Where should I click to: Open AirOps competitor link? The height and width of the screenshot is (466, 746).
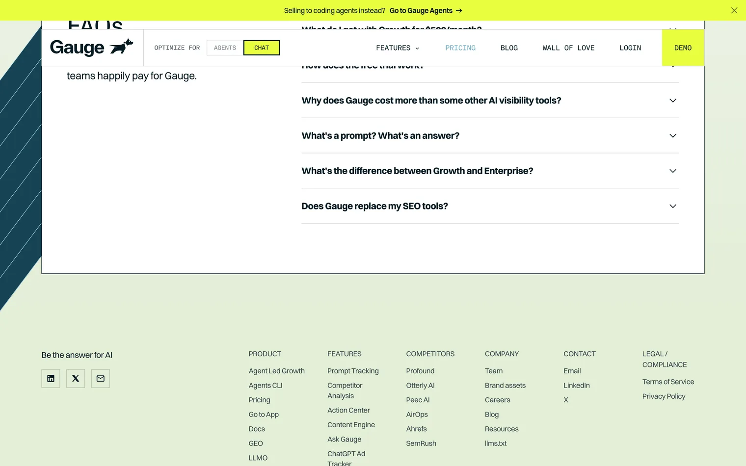pyautogui.click(x=417, y=414)
